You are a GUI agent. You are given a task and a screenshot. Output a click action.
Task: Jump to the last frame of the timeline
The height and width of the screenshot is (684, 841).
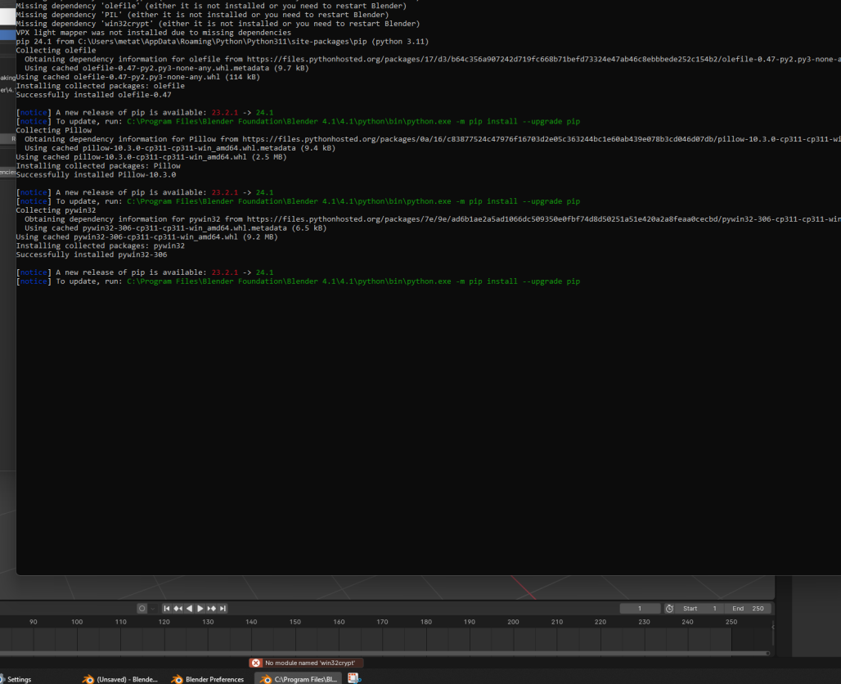pos(223,608)
